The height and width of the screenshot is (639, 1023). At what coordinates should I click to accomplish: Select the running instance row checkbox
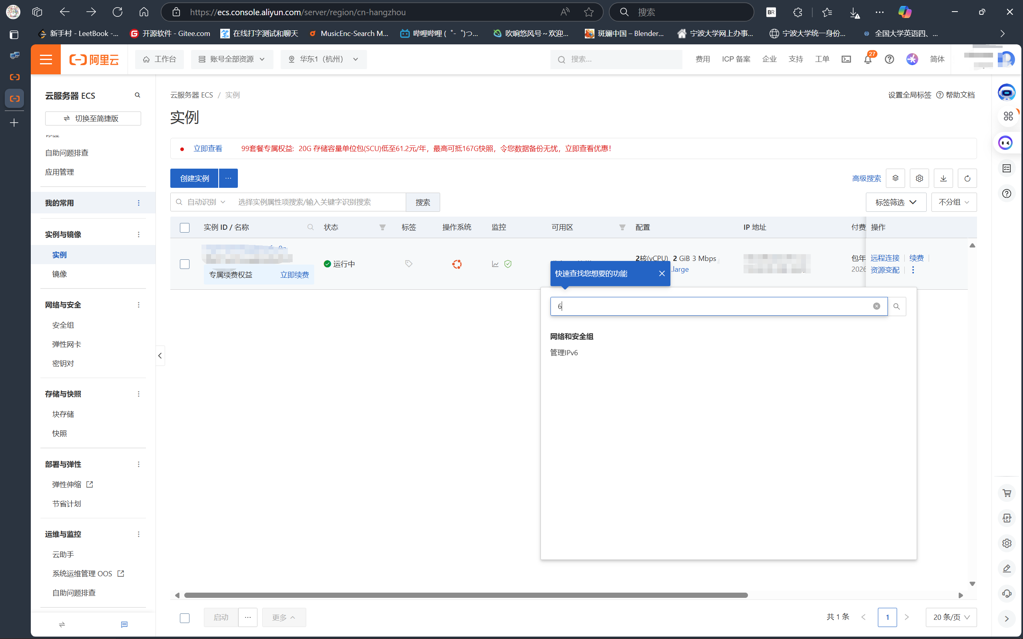point(185,264)
